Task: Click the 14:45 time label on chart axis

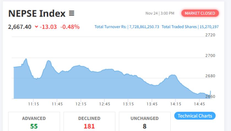Action: pyautogui.click(x=199, y=104)
